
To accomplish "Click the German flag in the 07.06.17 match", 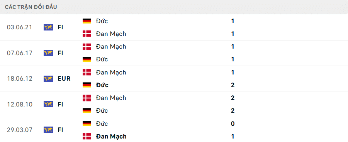I will coord(87,59).
